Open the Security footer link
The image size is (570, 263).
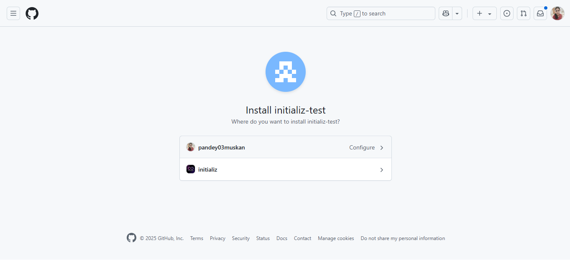(x=241, y=238)
